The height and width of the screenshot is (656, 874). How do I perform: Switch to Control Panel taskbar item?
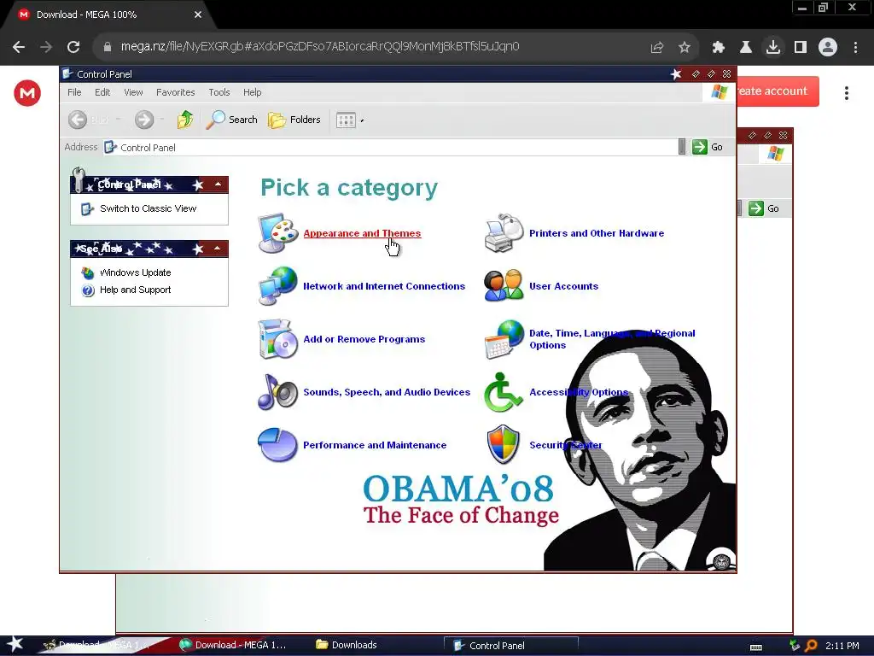click(510, 646)
